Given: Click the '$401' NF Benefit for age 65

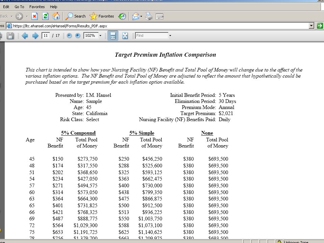Looking at the screenshot, I should coord(58,206).
